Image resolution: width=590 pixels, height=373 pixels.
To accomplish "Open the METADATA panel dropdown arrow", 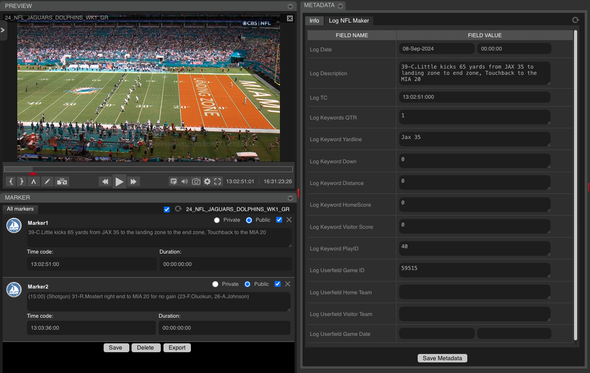I will (340, 6).
